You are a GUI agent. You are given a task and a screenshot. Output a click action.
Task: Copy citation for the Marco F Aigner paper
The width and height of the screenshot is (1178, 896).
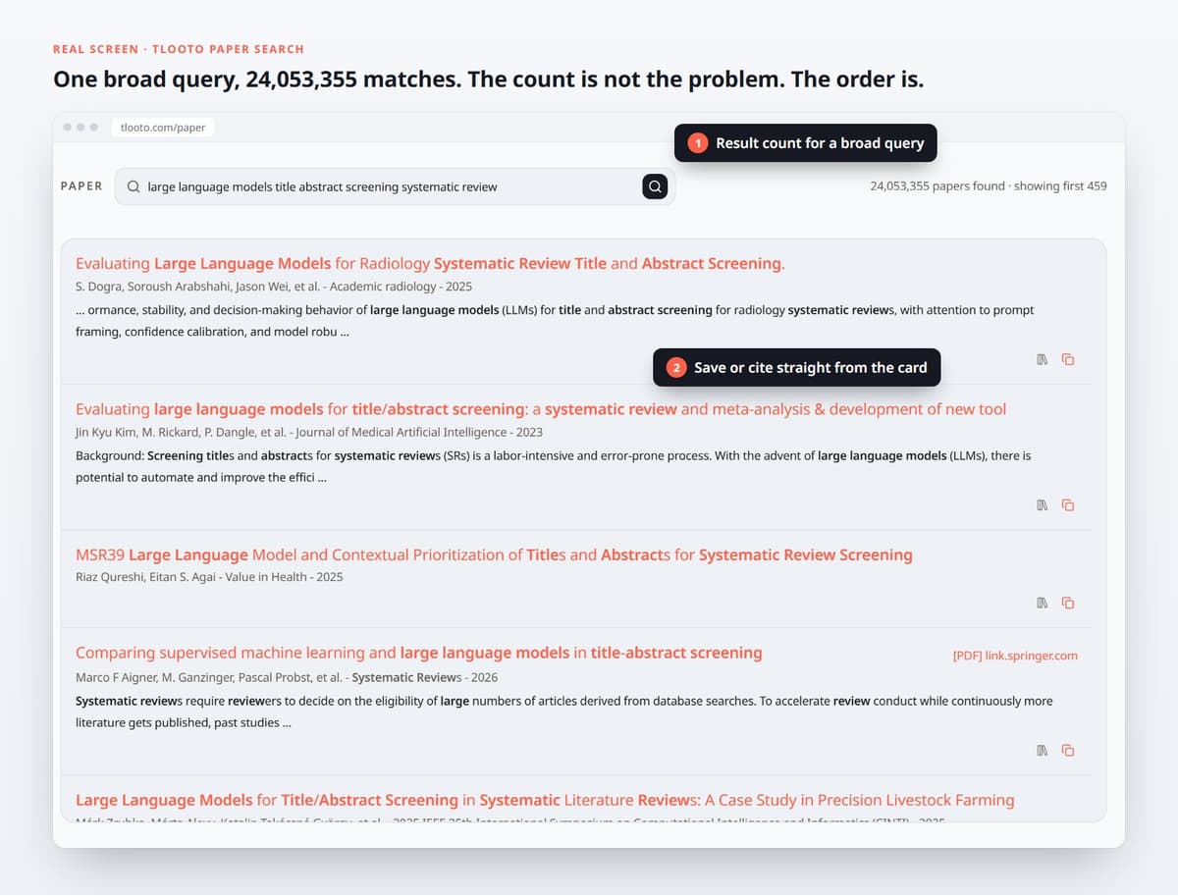tap(1068, 751)
